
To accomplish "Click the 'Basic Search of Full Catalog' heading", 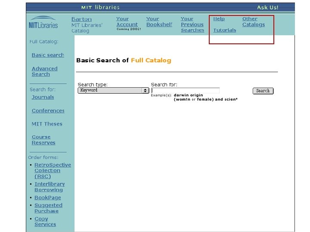I will coord(124,61).
